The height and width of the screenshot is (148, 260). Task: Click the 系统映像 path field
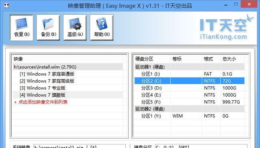tap(80, 146)
